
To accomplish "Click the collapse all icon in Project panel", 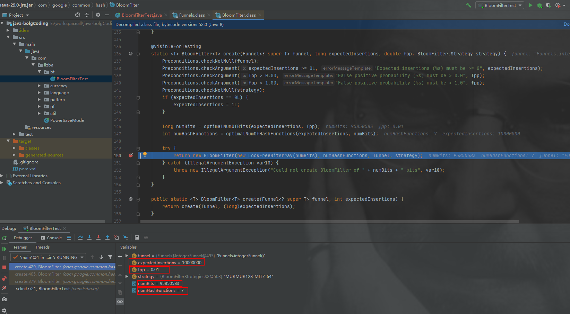I will coord(87,15).
